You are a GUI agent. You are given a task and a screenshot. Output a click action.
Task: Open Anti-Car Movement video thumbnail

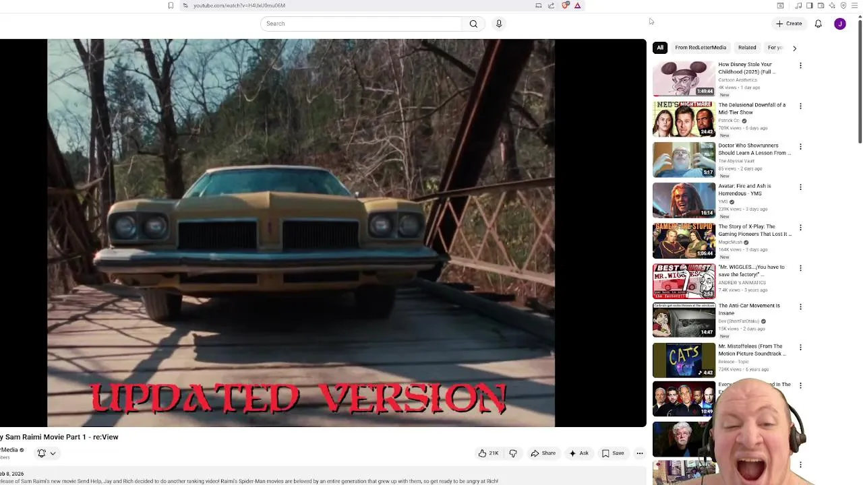point(684,320)
